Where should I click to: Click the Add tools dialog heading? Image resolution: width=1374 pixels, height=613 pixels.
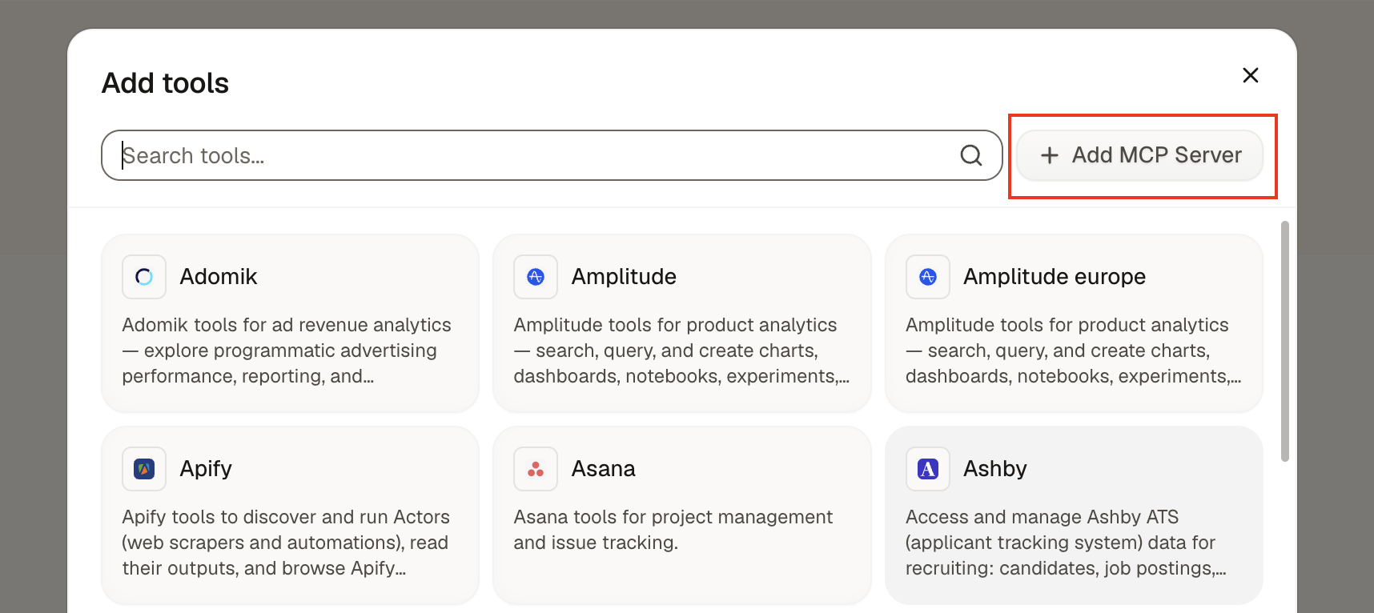coord(165,83)
